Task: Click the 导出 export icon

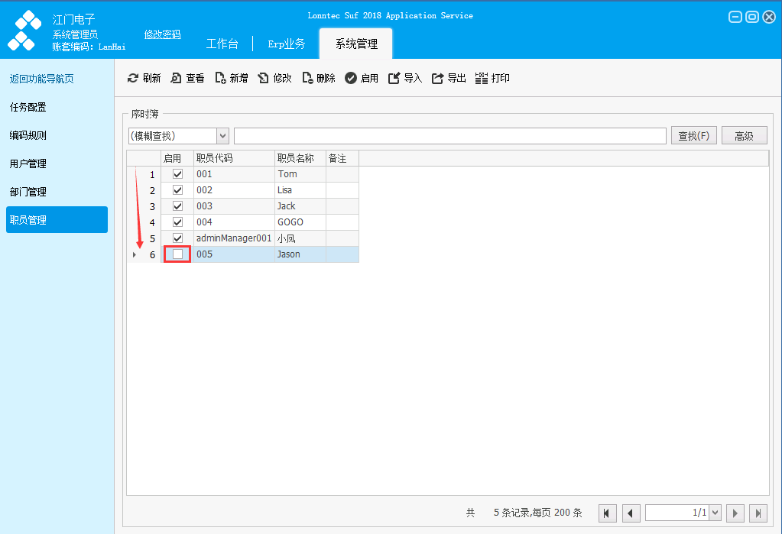Action: (437, 78)
